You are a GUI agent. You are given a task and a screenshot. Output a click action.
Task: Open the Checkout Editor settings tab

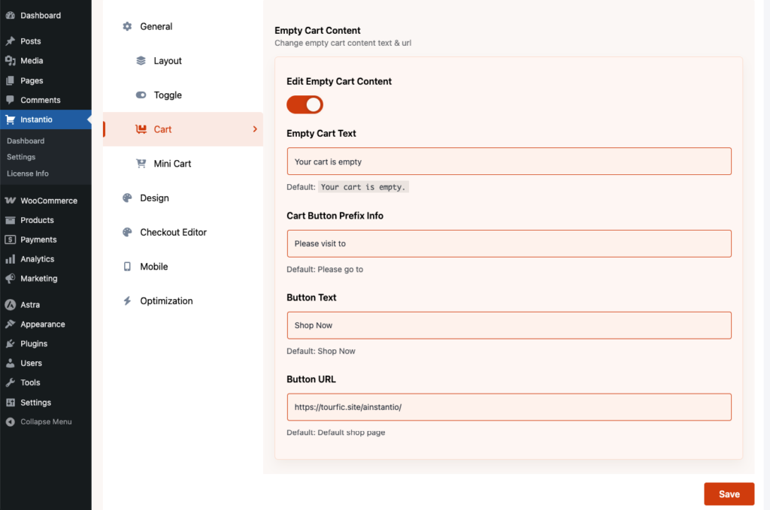coord(173,233)
